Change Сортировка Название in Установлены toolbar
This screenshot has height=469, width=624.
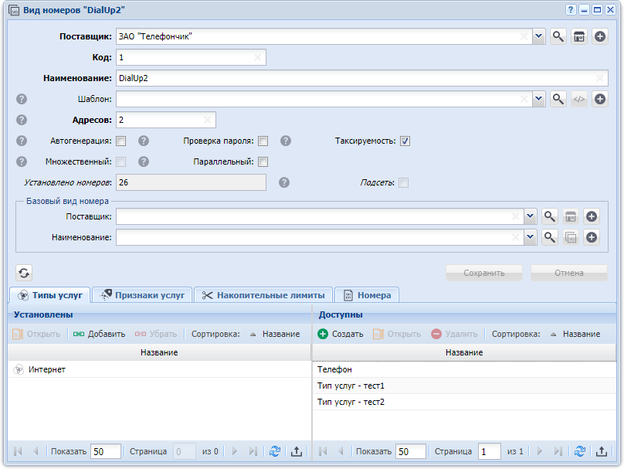[x=275, y=334]
